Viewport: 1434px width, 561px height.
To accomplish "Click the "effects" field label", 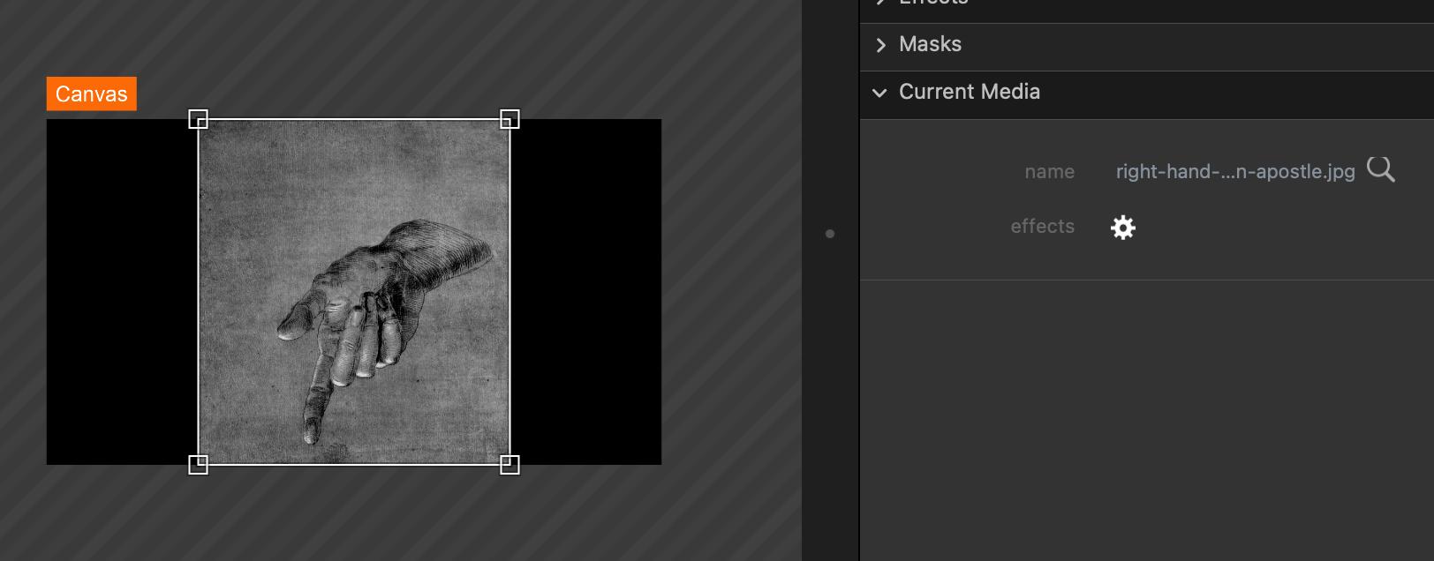I will 1042,227.
